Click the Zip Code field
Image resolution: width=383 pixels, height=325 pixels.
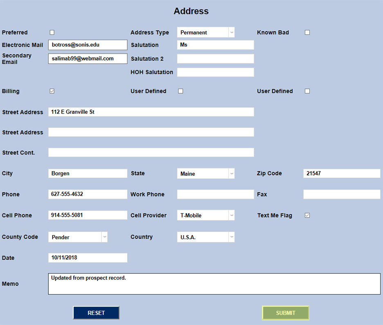click(x=341, y=173)
